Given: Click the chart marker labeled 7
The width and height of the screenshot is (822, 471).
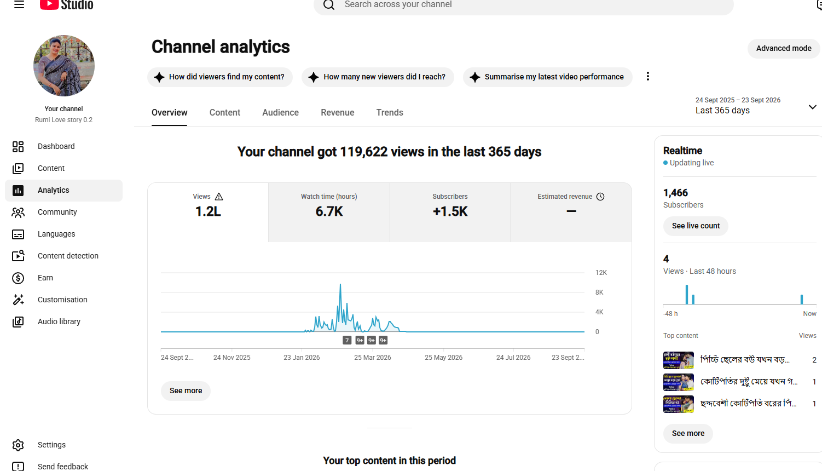Looking at the screenshot, I should coord(347,340).
